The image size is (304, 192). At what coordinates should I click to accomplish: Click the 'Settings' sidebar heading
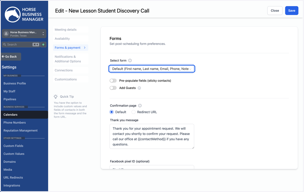[9, 67]
